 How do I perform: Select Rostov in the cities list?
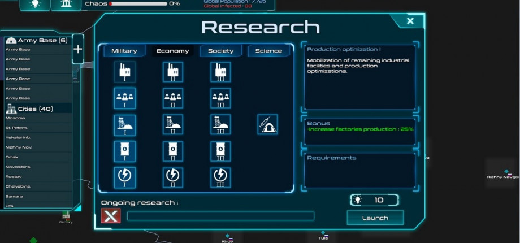[38, 177]
